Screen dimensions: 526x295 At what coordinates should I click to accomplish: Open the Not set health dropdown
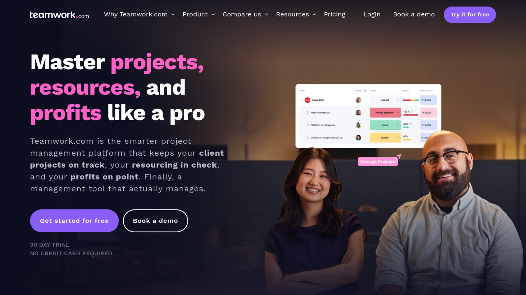click(385, 100)
